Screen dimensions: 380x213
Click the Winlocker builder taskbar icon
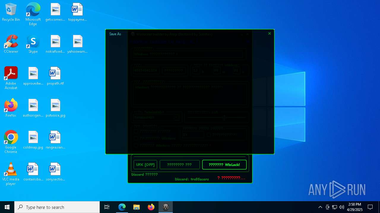tap(166, 207)
